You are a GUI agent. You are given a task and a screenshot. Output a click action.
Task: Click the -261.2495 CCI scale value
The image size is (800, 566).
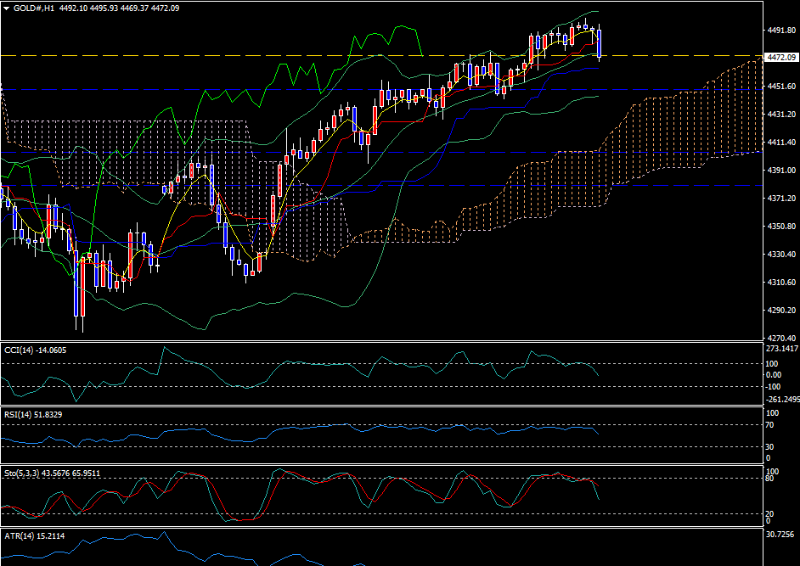tap(780, 400)
